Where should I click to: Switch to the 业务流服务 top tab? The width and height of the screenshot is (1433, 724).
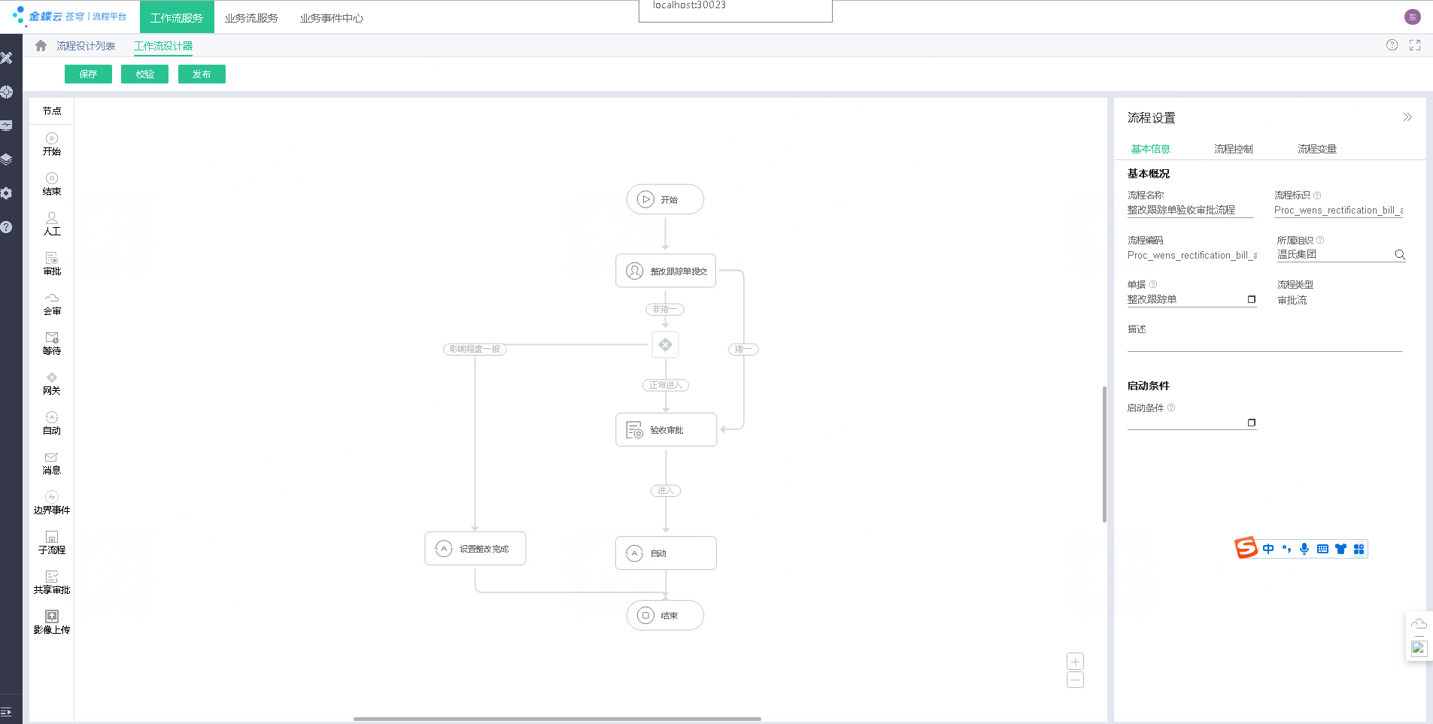[x=251, y=17]
